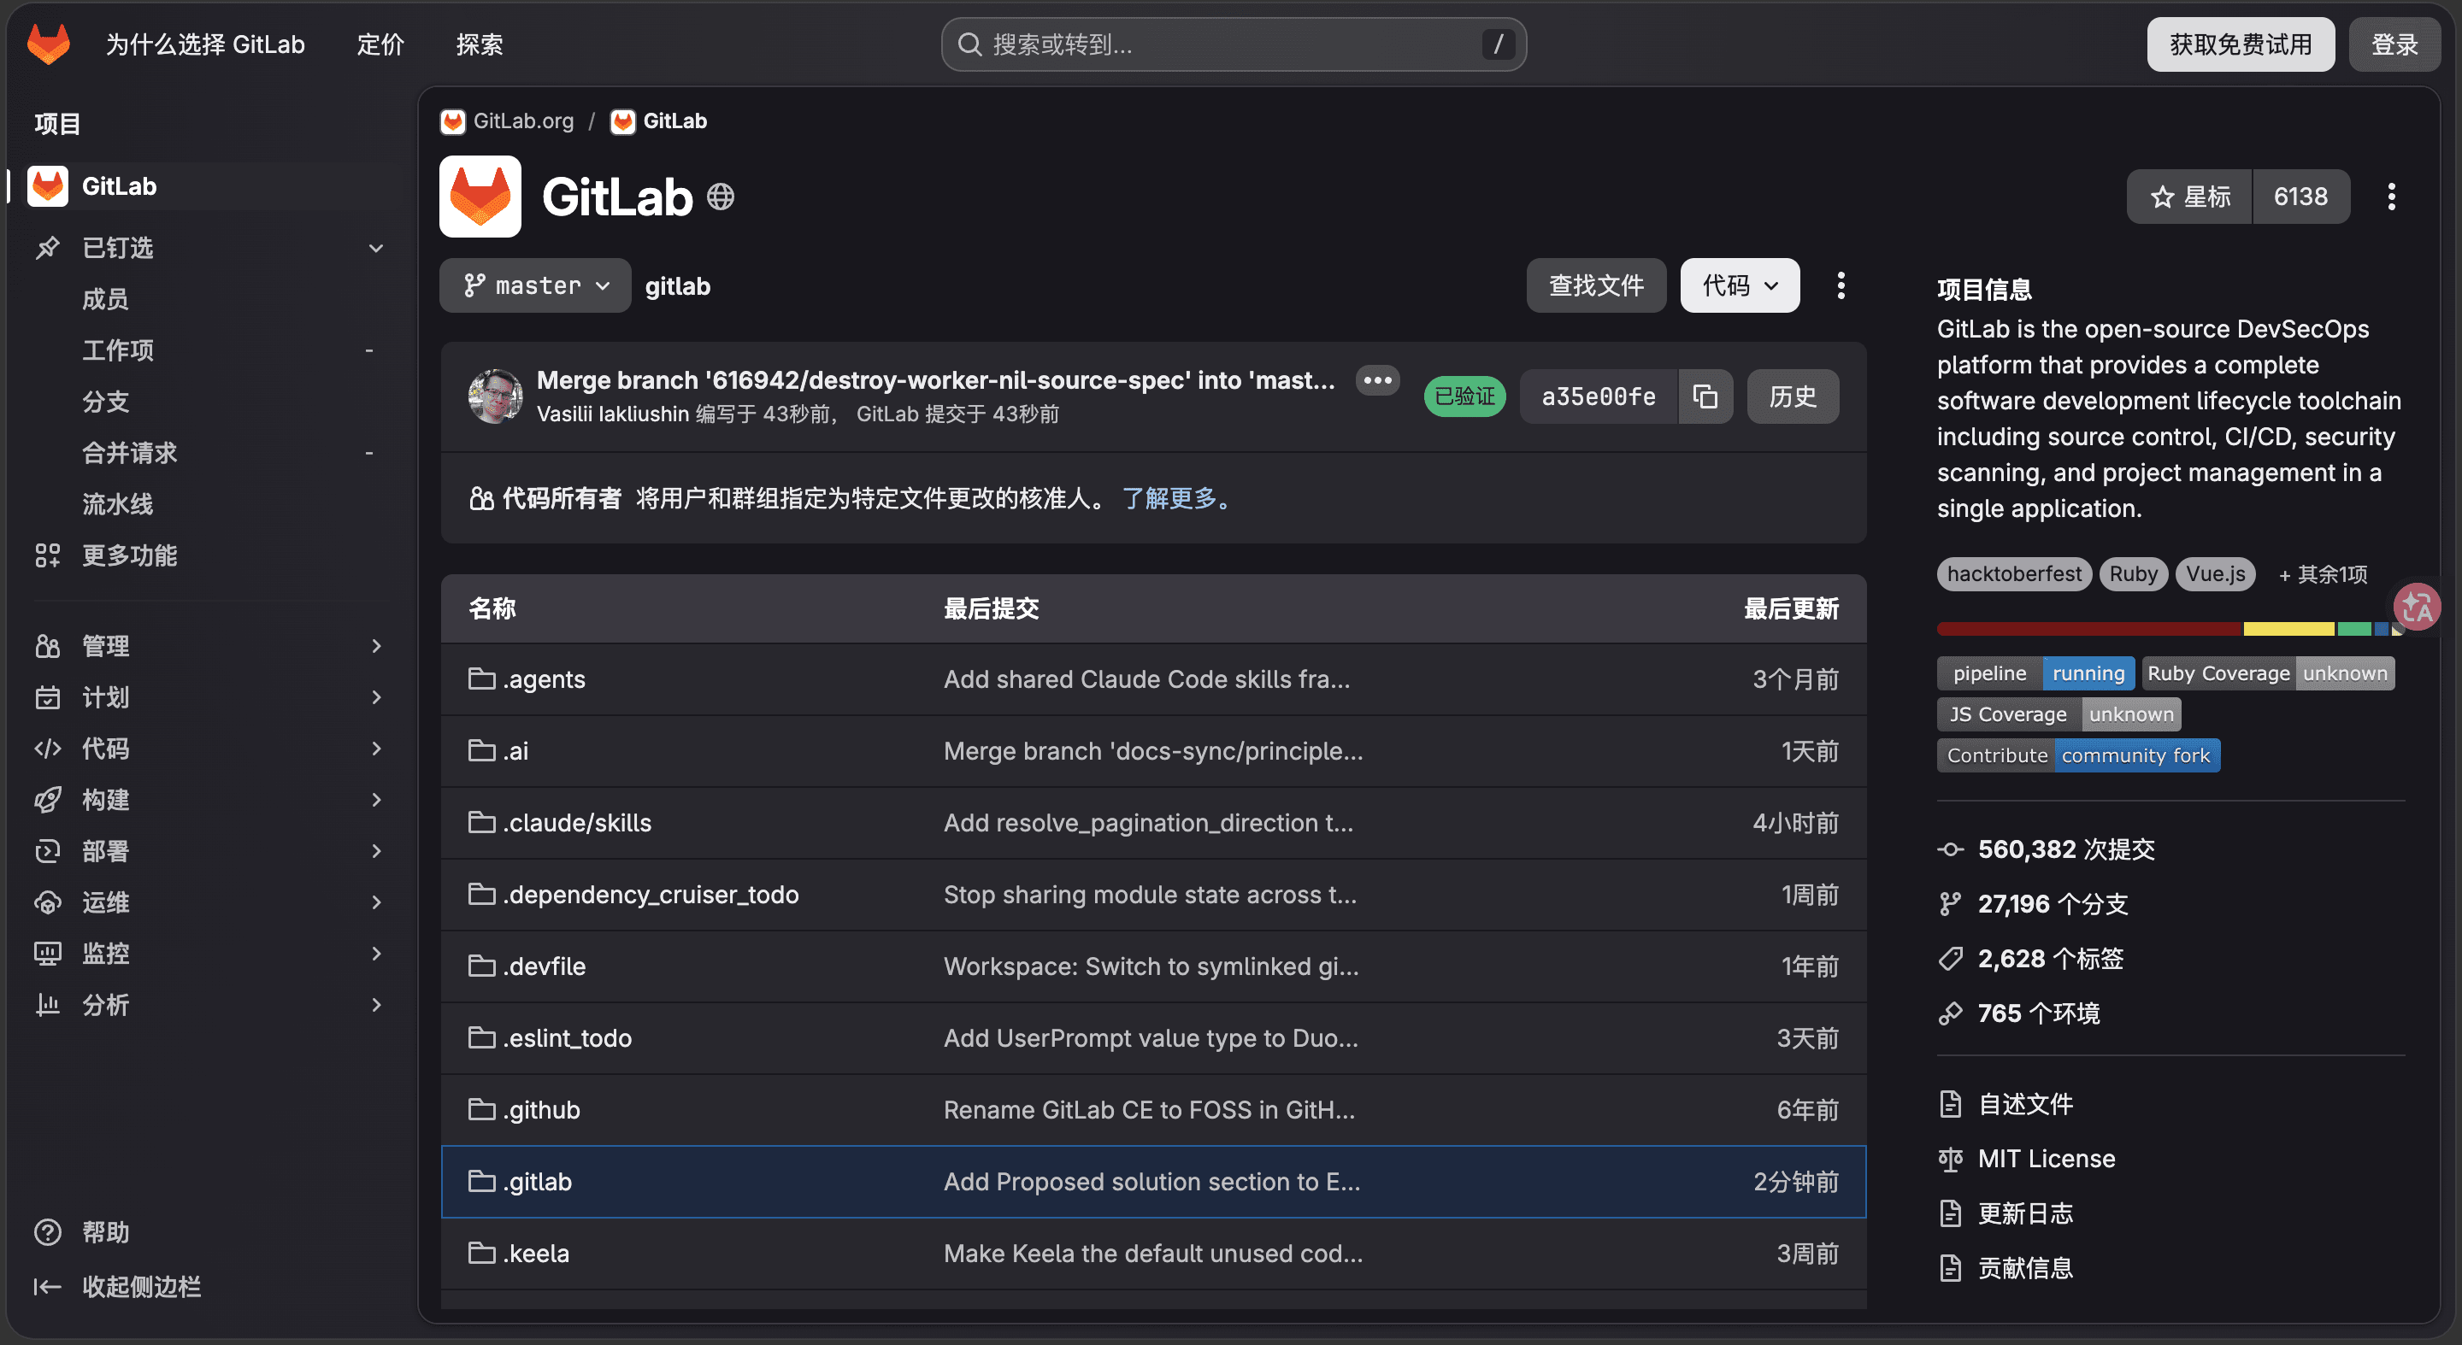Open the 自述文件 readme link
This screenshot has height=1345, width=2462.
(2006, 1104)
